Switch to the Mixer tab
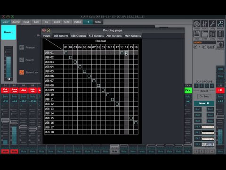 click(x=6, y=22)
